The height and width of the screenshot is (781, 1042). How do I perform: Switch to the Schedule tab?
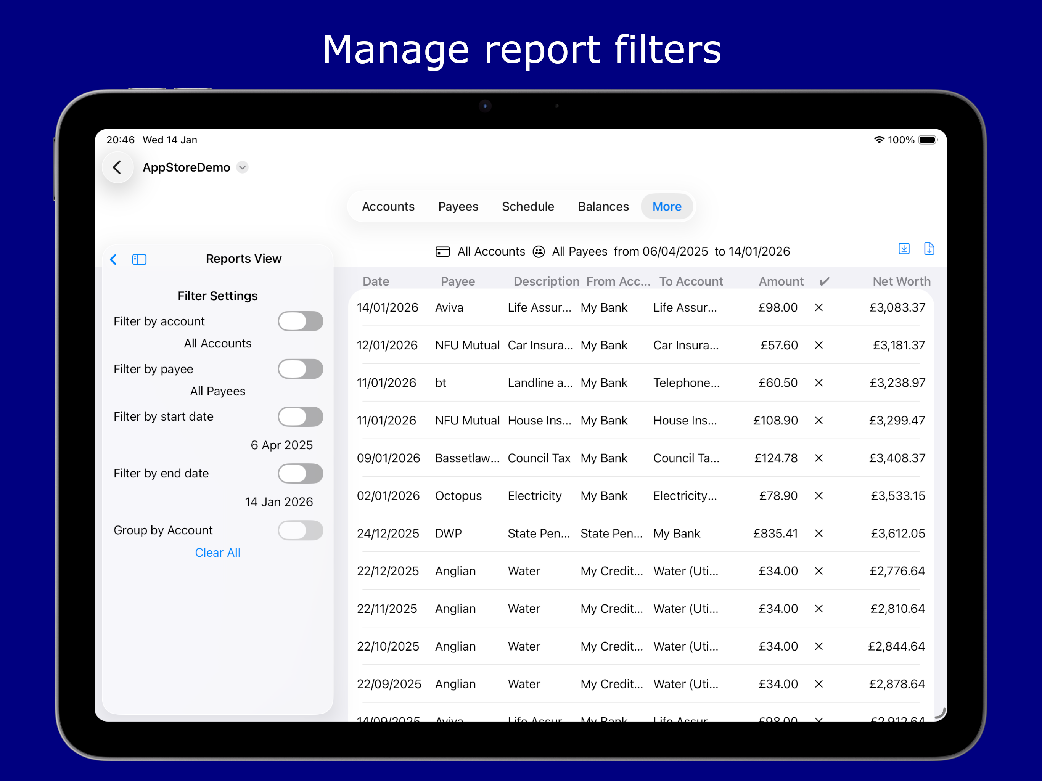point(527,206)
